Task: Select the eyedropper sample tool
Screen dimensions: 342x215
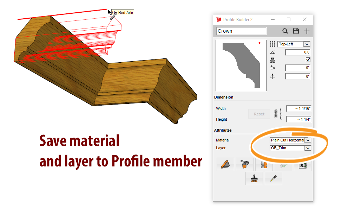Action: [273, 178]
